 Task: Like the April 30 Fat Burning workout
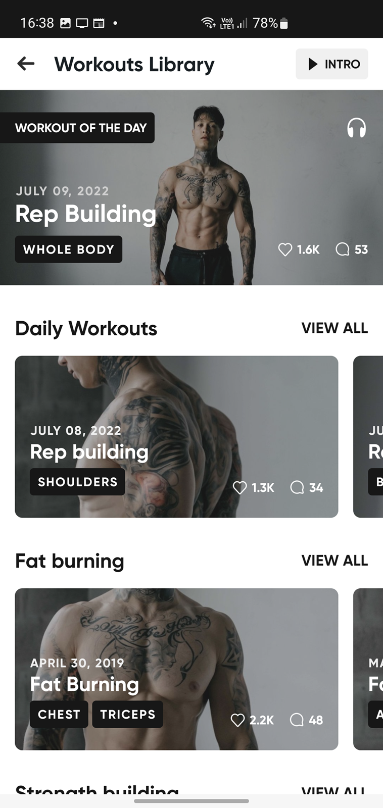237,720
